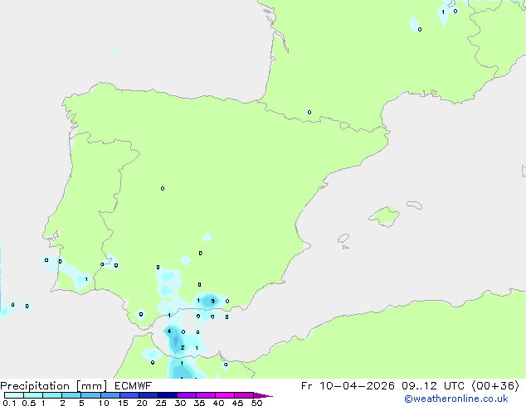
Task: Select the "ECMWF" model label
Action: tap(134, 386)
